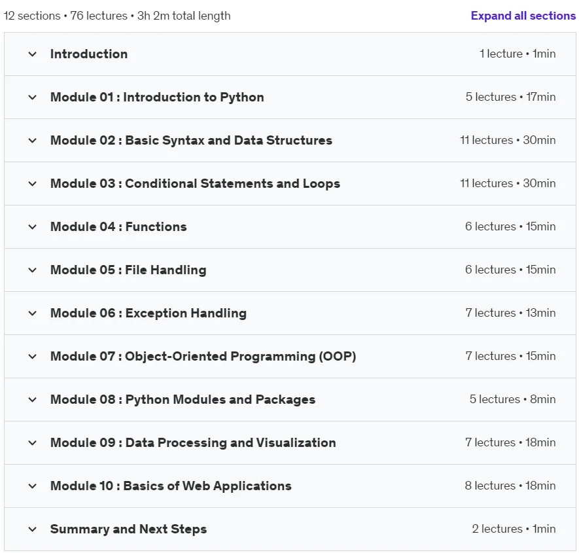579x553 pixels.
Task: Open Module 01 : Introduction to Python title
Action: point(157,97)
